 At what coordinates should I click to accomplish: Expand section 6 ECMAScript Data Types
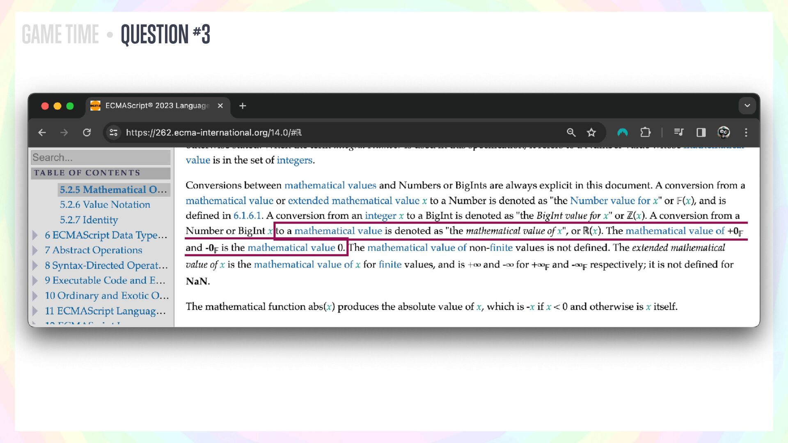35,235
